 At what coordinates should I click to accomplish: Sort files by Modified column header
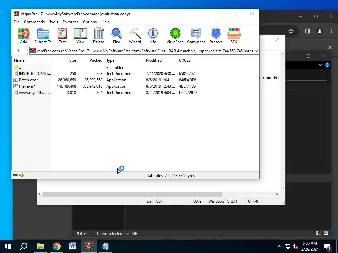pyautogui.click(x=160, y=60)
